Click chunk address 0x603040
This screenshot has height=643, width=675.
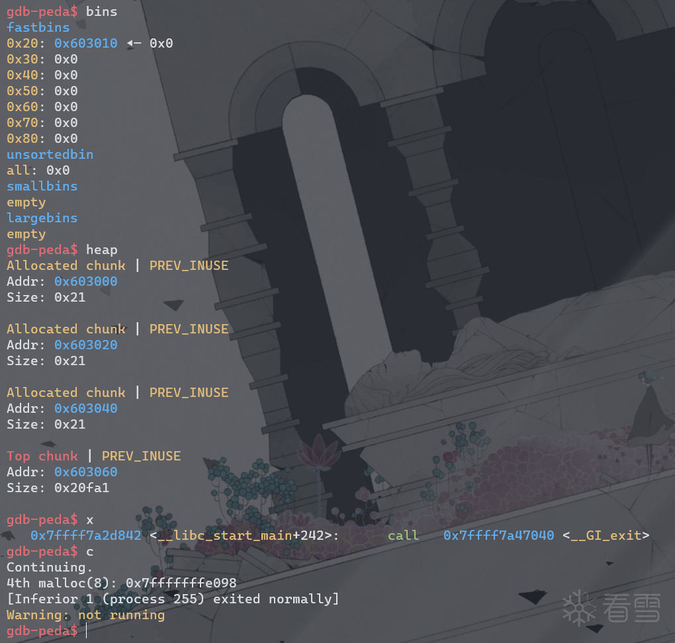[85, 408]
